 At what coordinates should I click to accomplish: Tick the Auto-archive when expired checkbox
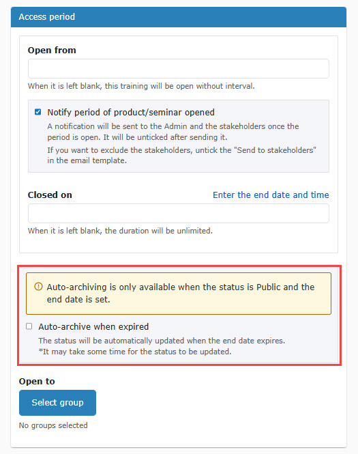click(29, 326)
